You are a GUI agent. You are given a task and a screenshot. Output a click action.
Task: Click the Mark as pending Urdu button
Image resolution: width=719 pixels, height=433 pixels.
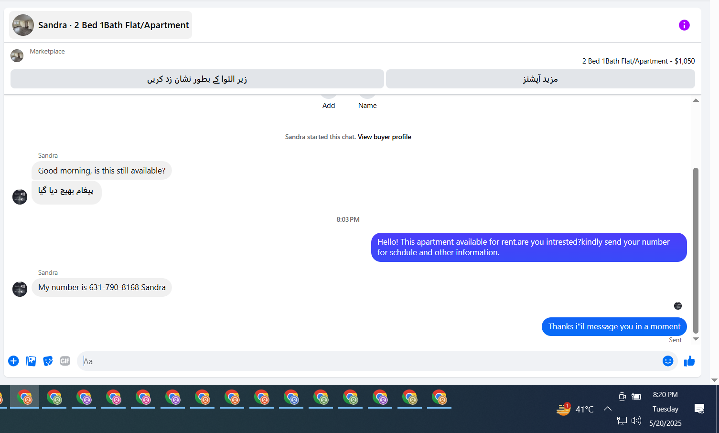click(197, 79)
